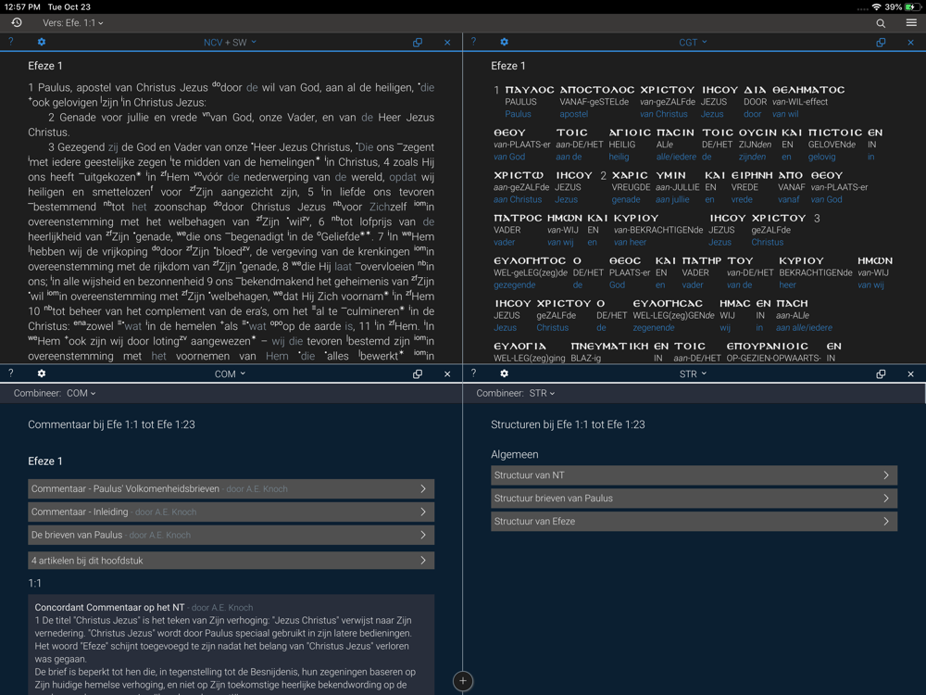Select Greek word ΠΑΥΛΟC in verse 1
This screenshot has width=926, height=695.
click(x=529, y=90)
